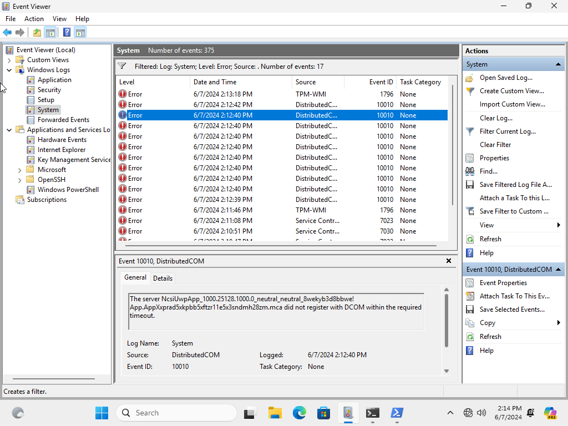This screenshot has height=426, width=568.
Task: Open the Action menu
Action: click(x=34, y=19)
